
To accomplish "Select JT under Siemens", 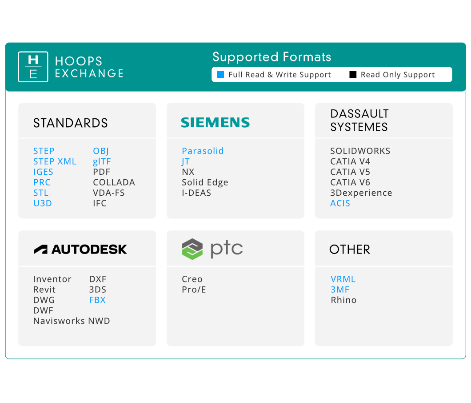I will tap(186, 161).
